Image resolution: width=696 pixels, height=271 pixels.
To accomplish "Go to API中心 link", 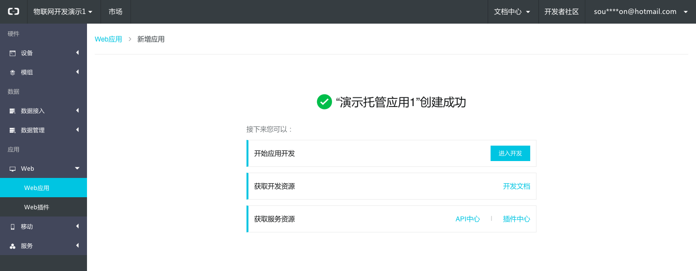I will [x=467, y=219].
